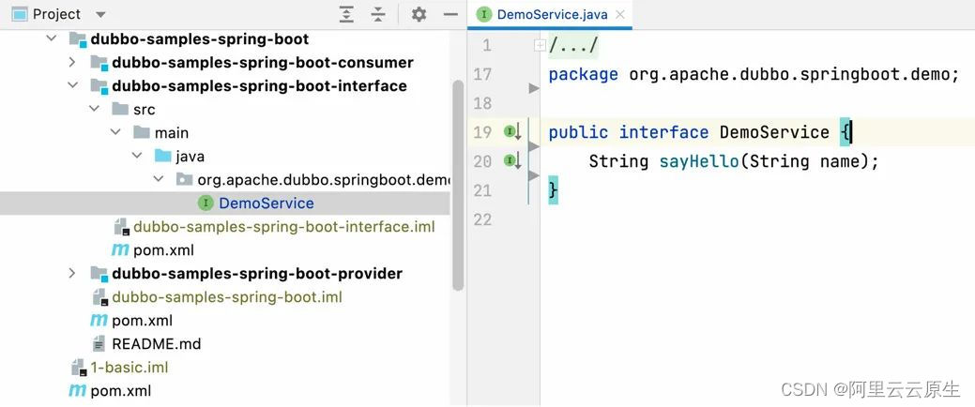Click the Expand All toolbar icon
The image size is (975, 407).
[x=347, y=14]
